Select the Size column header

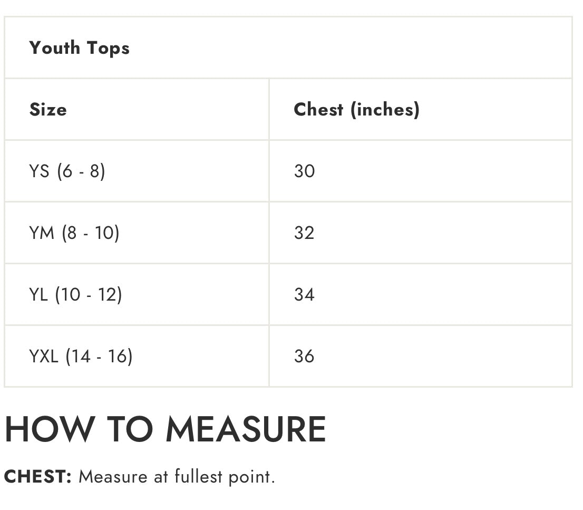[48, 110]
